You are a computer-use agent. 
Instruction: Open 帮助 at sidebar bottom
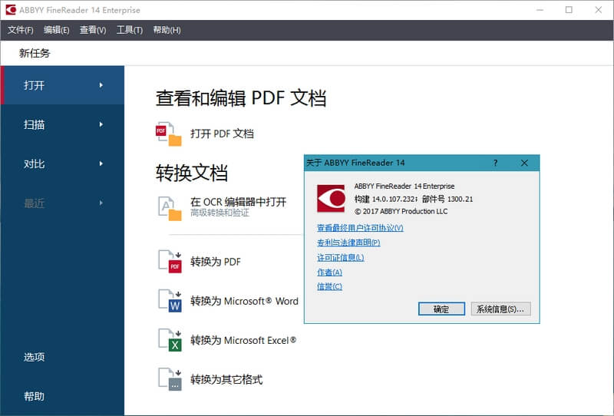pyautogui.click(x=34, y=396)
